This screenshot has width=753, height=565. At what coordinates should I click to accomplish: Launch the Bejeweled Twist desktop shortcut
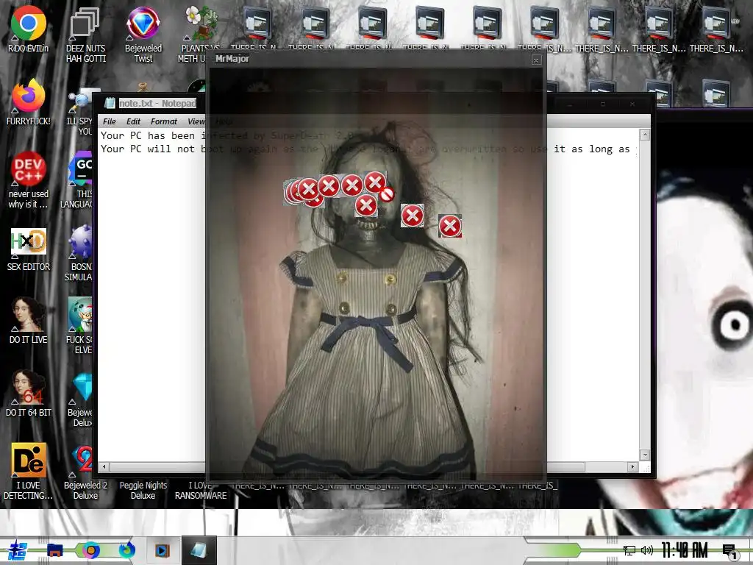click(x=143, y=23)
